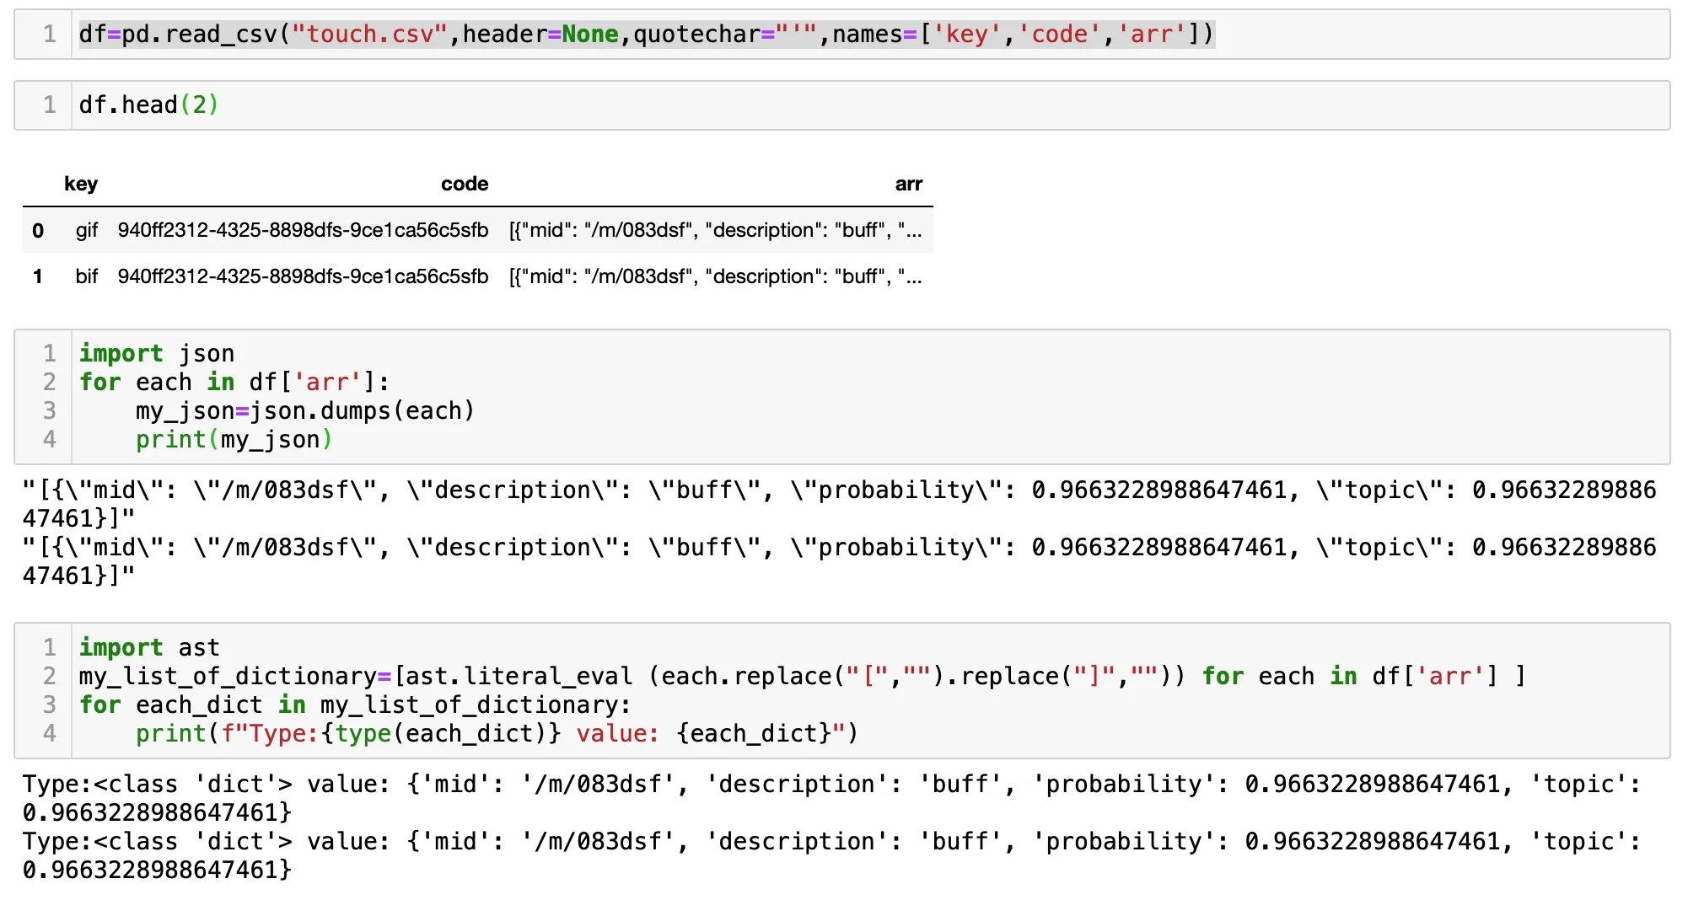Click the 'arr' column header
This screenshot has width=1688, height=900.
908,184
